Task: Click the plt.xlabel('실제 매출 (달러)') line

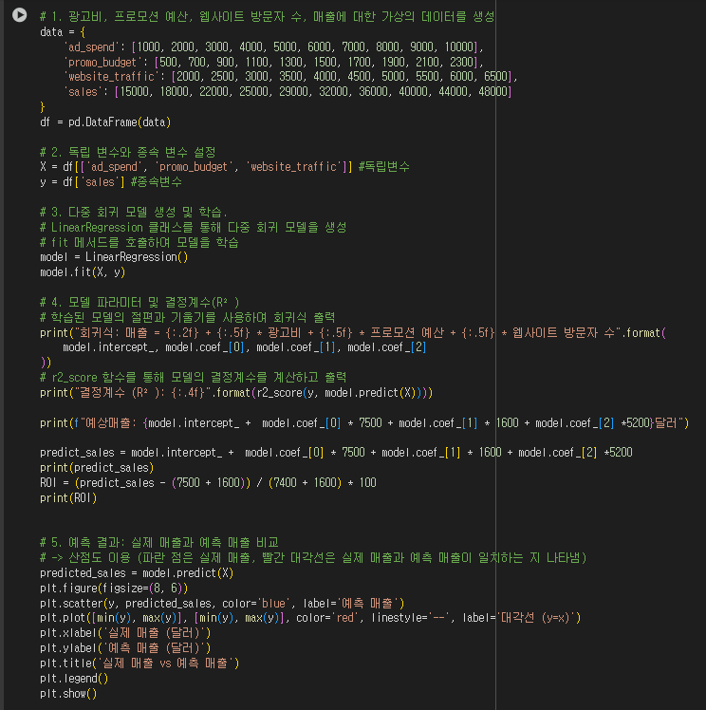Action: [125, 633]
